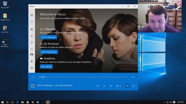Click the elapsed time 0:11
This screenshot has height=104, width=186.
(33, 77)
